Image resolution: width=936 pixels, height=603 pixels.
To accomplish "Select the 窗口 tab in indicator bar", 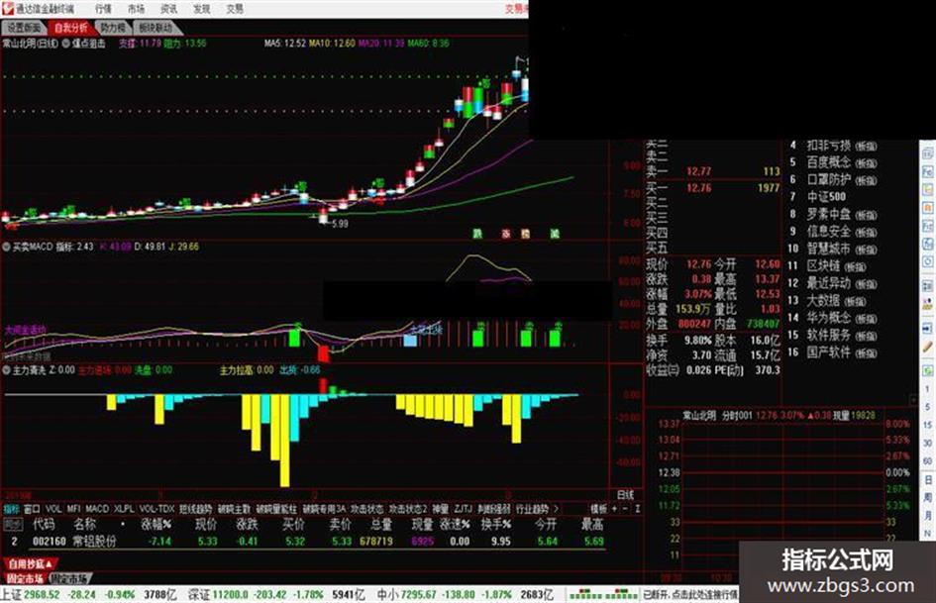I will [x=32, y=509].
